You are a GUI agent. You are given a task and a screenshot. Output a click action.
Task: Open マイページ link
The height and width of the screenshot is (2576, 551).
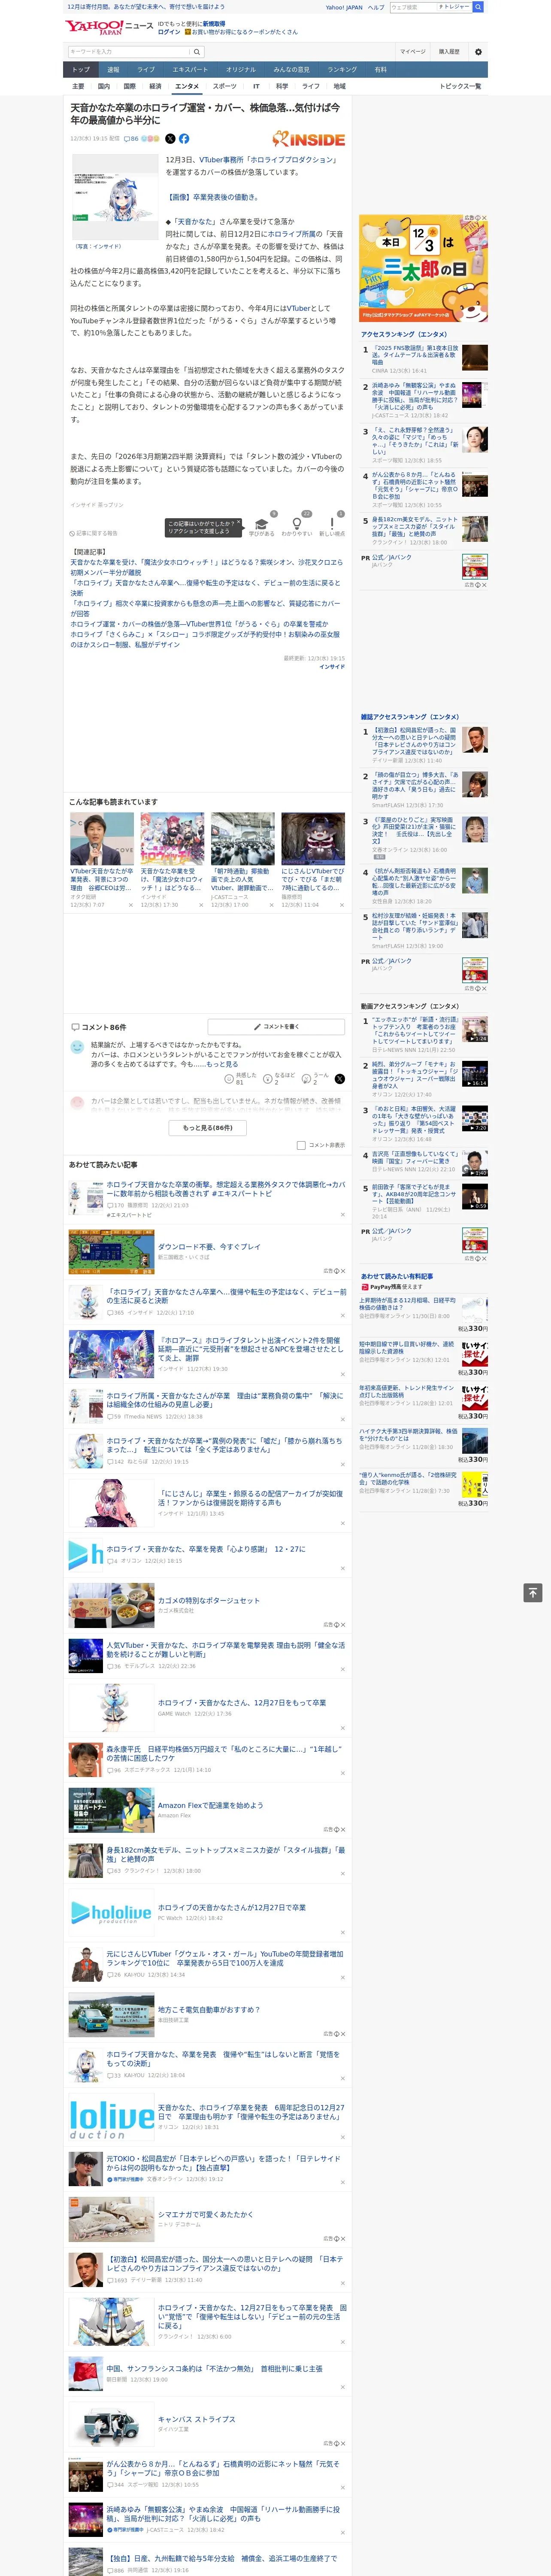tap(412, 52)
